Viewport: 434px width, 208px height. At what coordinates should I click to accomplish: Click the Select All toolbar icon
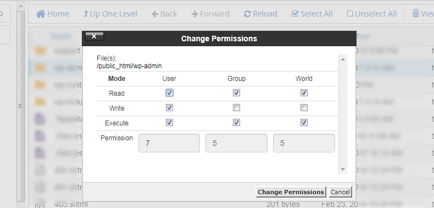coord(295,14)
